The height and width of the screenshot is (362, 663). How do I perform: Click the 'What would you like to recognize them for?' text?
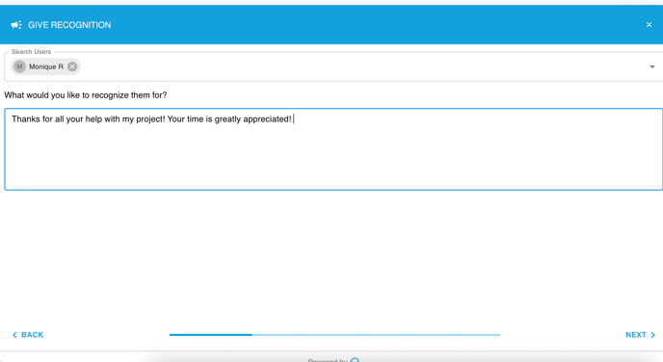[86, 95]
